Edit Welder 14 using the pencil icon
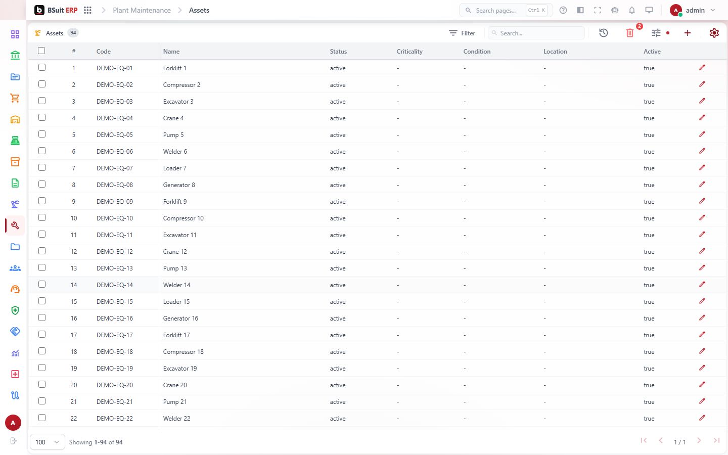 point(702,285)
